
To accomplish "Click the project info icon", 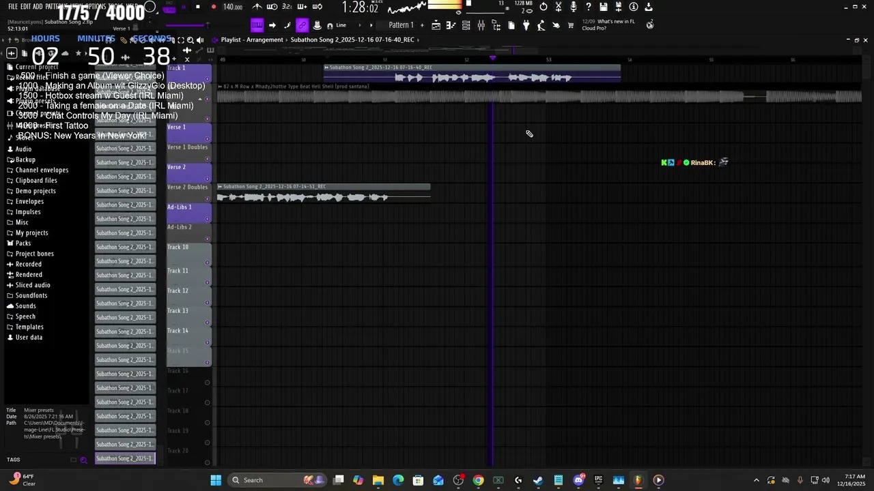I will tap(634, 7).
